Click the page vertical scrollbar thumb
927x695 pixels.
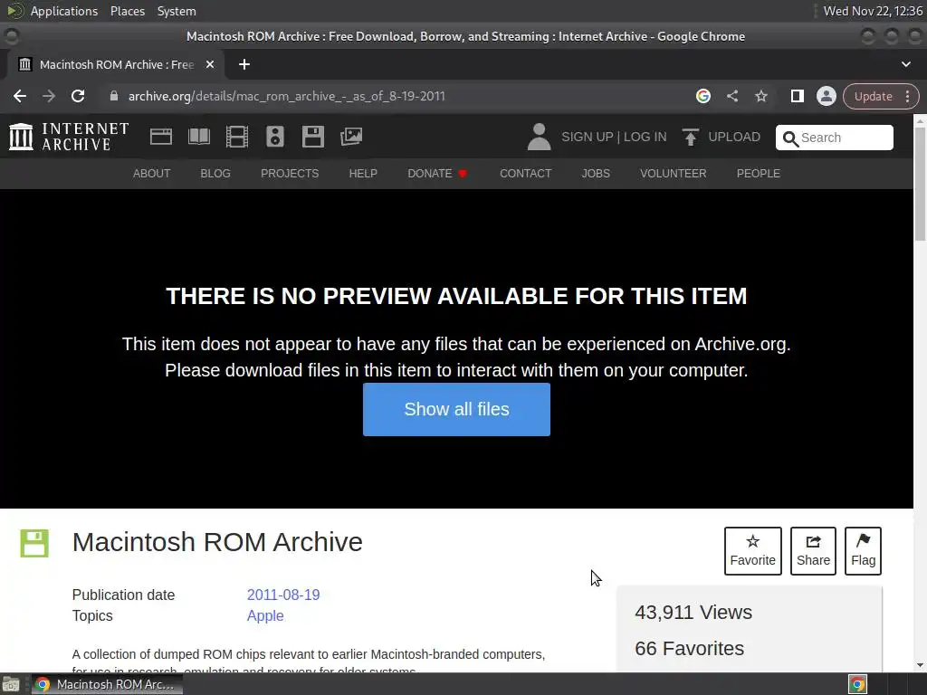pyautogui.click(x=920, y=183)
